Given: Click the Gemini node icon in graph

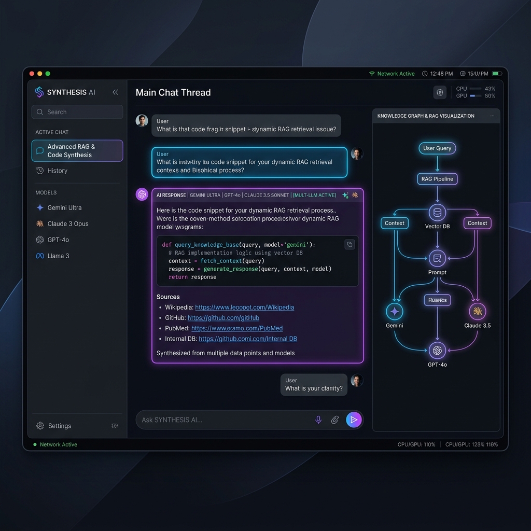Looking at the screenshot, I should (x=395, y=312).
